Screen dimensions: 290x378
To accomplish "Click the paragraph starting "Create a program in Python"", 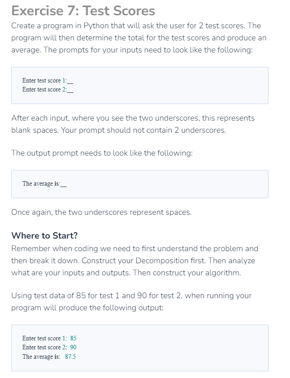I will tap(139, 38).
